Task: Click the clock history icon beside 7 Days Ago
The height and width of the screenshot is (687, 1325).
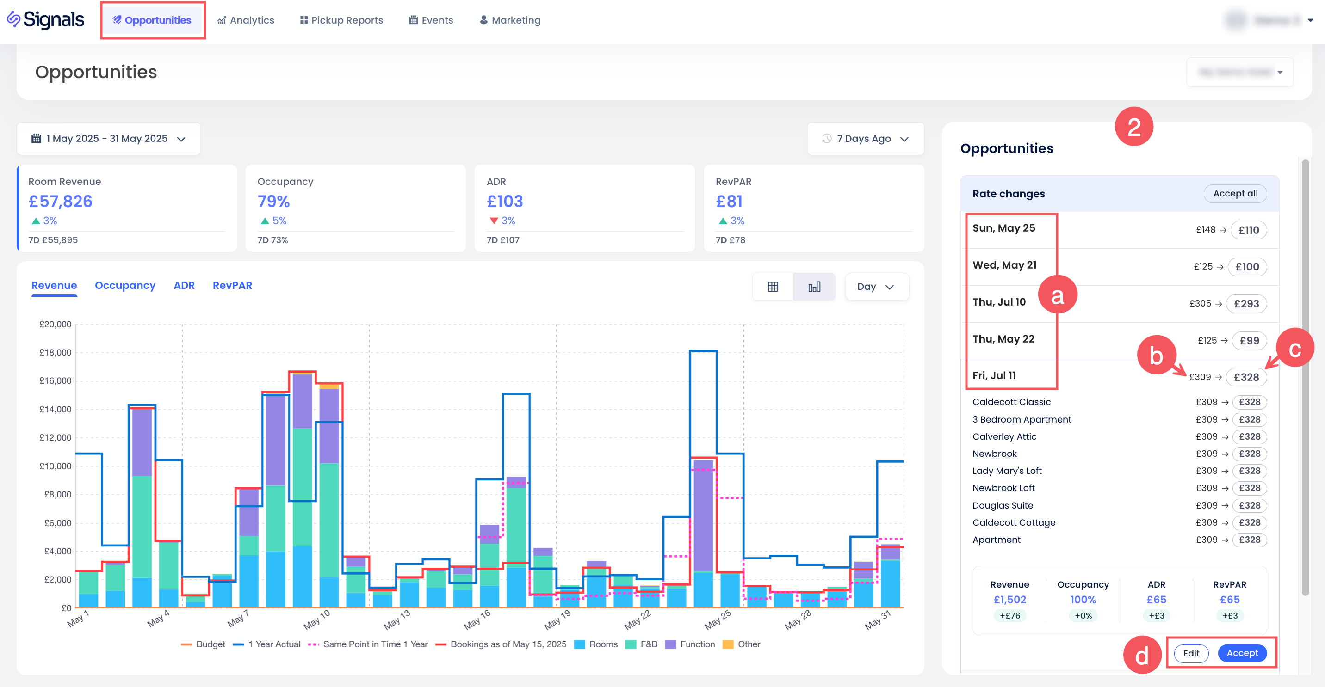Action: (827, 139)
